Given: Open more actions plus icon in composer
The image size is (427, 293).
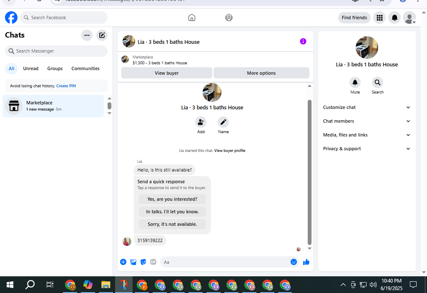Looking at the screenshot, I should pos(123,262).
